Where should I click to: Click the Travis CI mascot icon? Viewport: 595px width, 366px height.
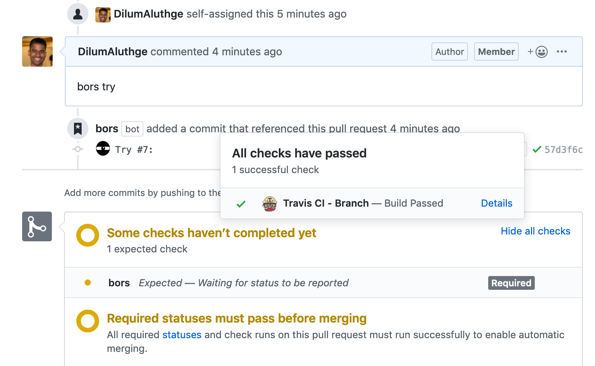tap(270, 204)
